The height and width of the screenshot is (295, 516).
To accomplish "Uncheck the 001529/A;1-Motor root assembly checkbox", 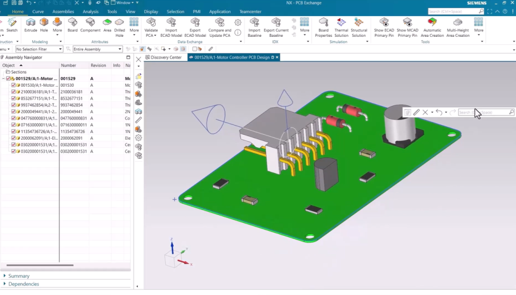I will coord(8,78).
